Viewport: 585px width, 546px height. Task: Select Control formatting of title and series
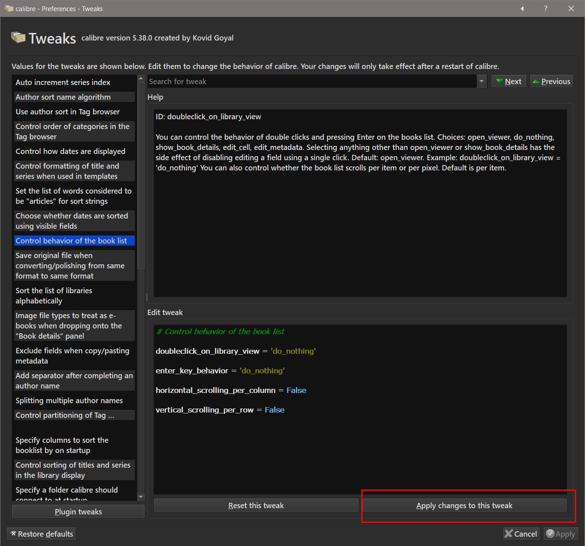tap(74, 171)
